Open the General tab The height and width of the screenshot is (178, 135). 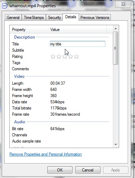[13, 18]
